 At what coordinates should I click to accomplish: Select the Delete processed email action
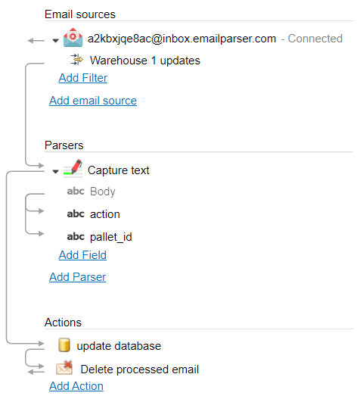click(x=140, y=369)
